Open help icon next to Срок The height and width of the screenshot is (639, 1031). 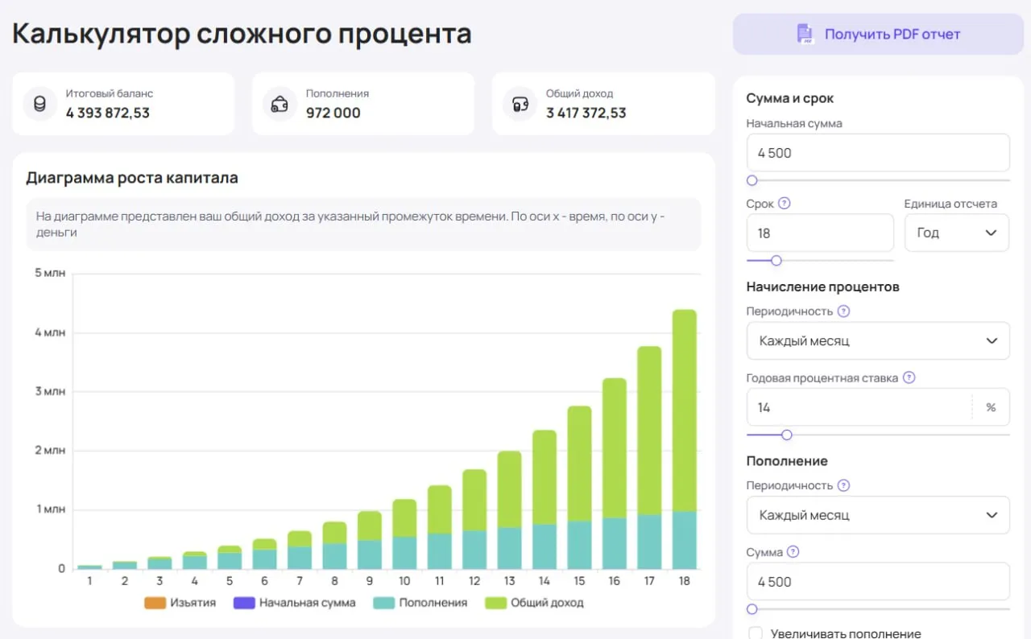coord(785,204)
